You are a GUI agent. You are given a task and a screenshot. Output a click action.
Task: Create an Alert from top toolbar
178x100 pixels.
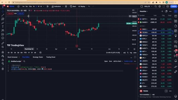click(x=73, y=6)
